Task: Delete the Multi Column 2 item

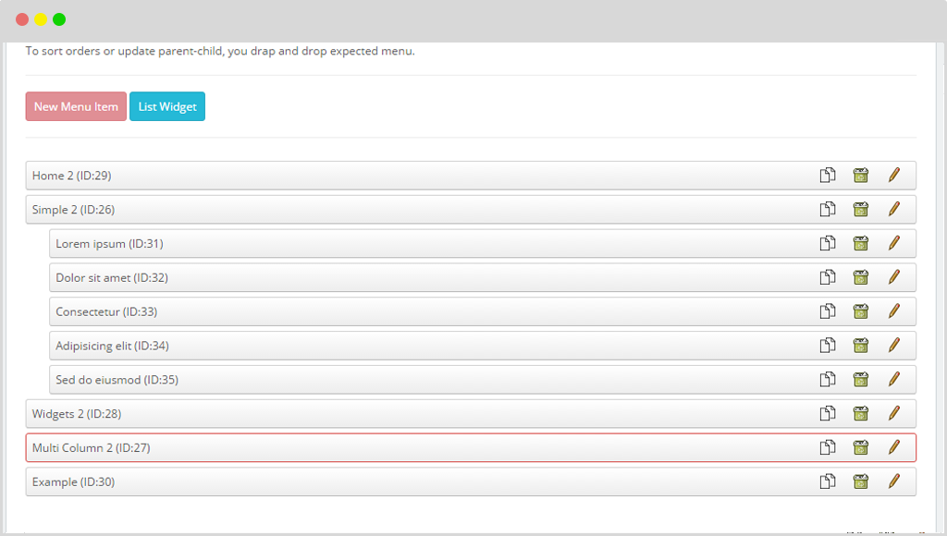Action: (861, 447)
